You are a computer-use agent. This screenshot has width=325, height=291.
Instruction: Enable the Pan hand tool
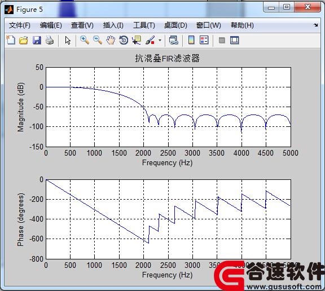point(111,40)
